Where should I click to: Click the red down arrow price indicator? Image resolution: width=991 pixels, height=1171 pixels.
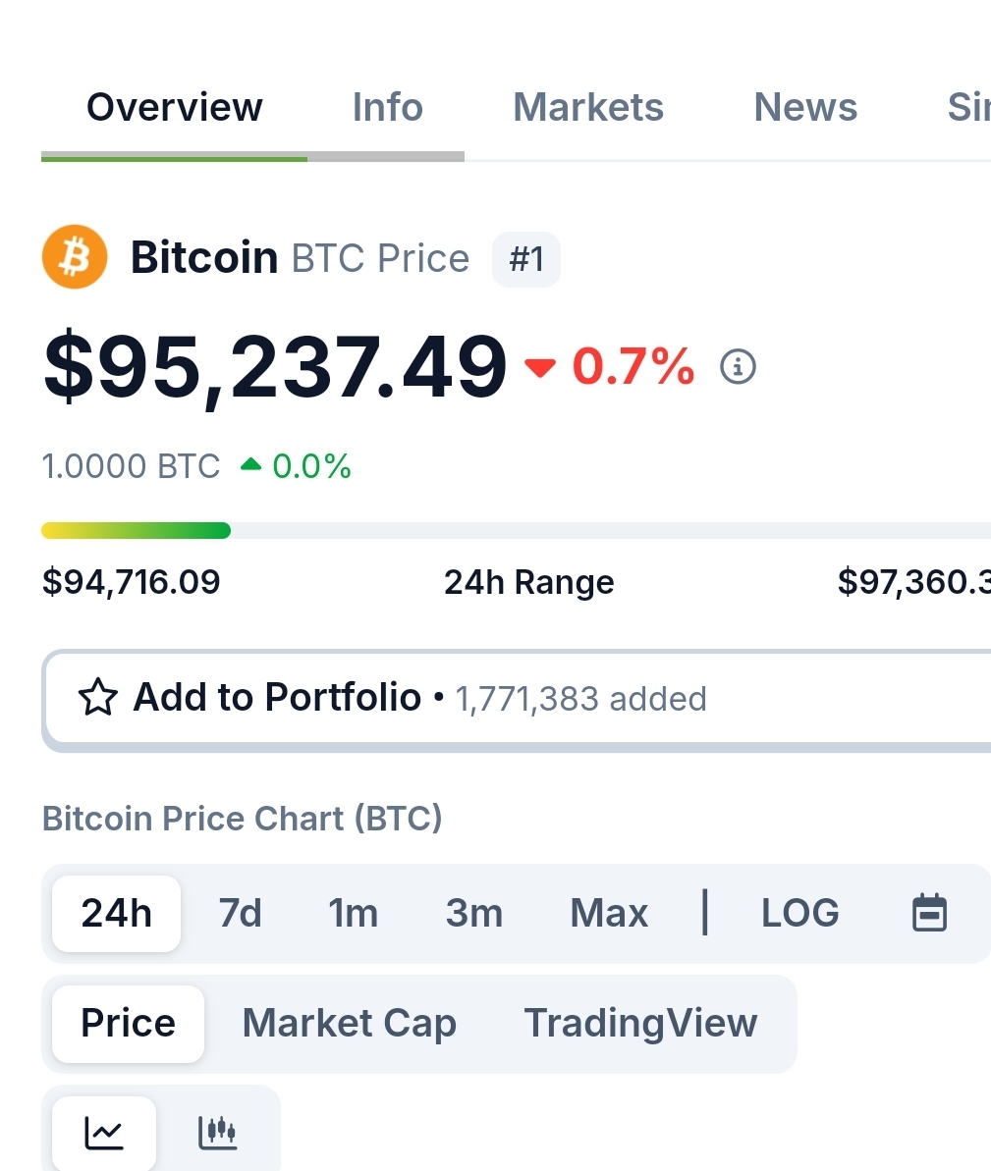point(540,367)
